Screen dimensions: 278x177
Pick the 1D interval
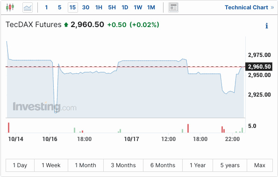click(x=125, y=7)
